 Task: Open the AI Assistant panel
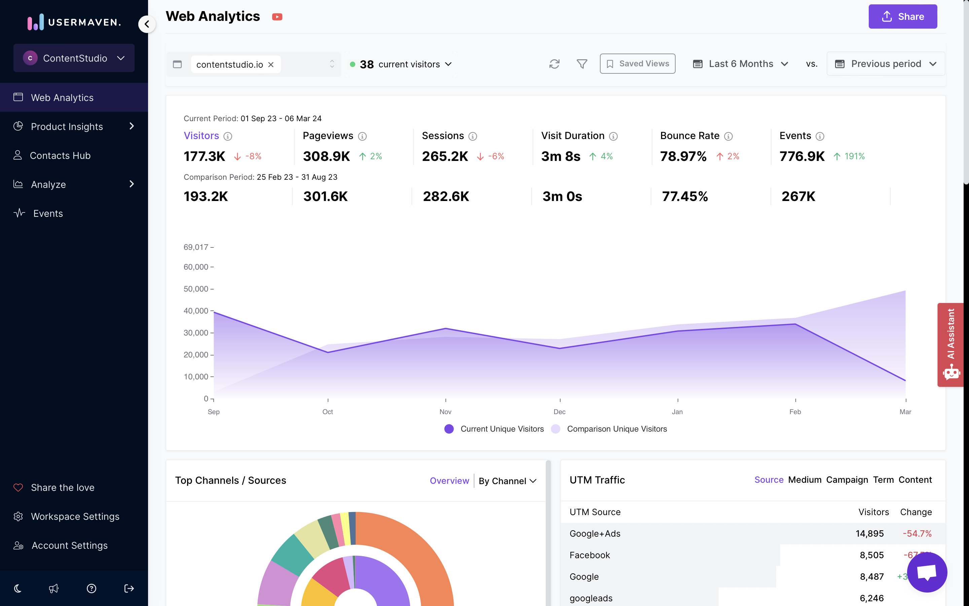[x=952, y=345]
